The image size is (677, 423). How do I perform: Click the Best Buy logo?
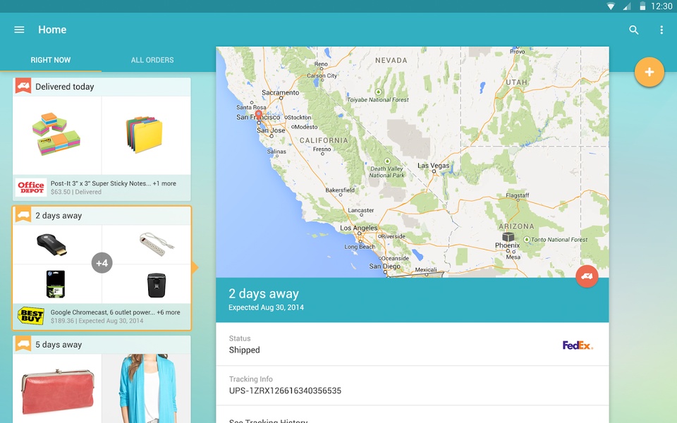tap(30, 316)
